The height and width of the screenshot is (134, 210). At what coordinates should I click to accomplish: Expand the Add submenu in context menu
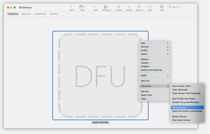point(154,43)
